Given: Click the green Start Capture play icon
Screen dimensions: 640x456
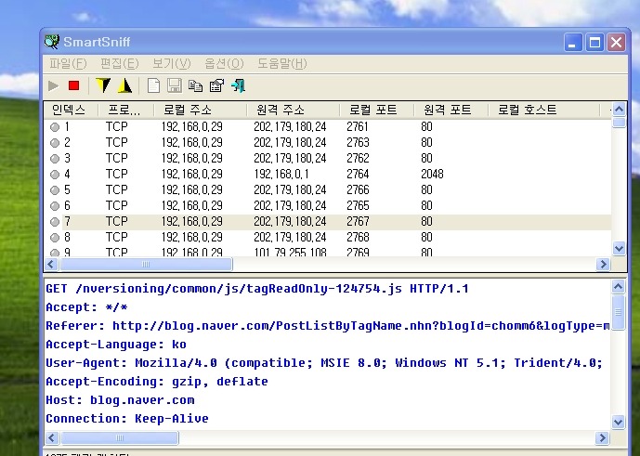Looking at the screenshot, I should pyautogui.click(x=54, y=86).
